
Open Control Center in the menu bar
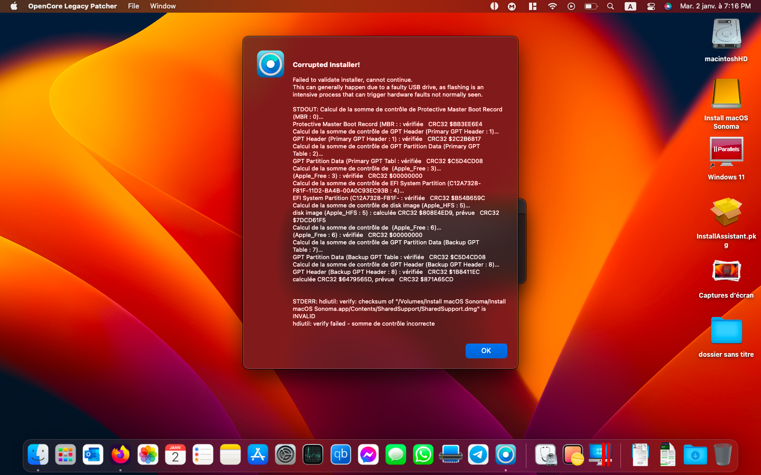651,6
